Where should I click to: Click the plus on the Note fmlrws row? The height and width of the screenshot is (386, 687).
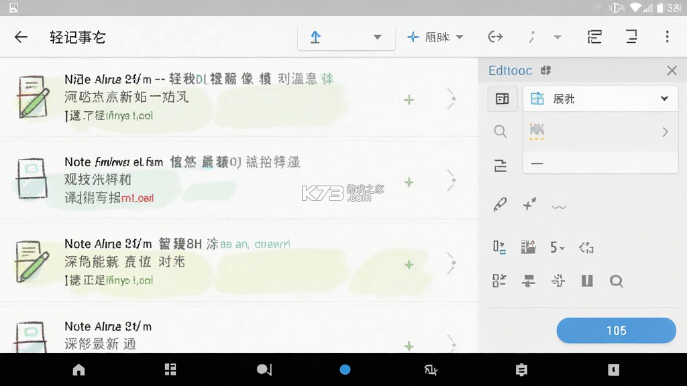pyautogui.click(x=409, y=182)
